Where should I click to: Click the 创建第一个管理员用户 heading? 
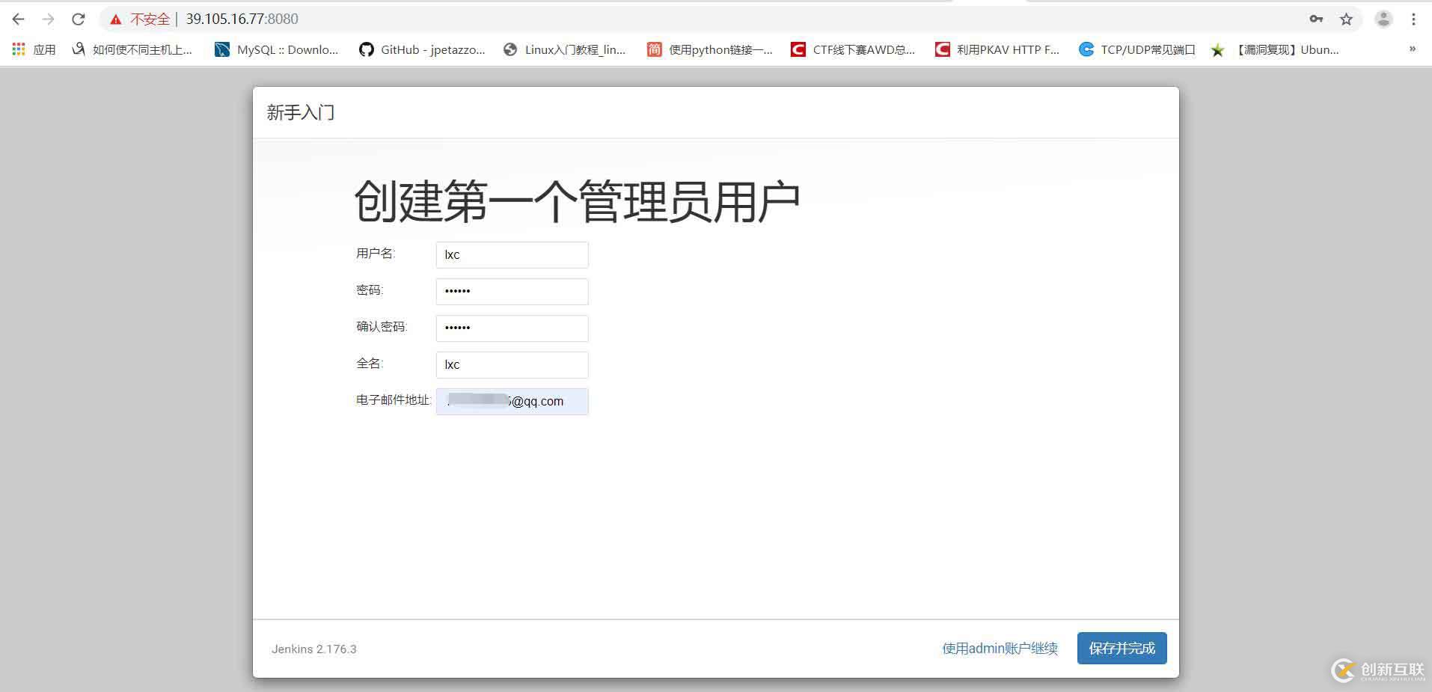[x=577, y=202]
